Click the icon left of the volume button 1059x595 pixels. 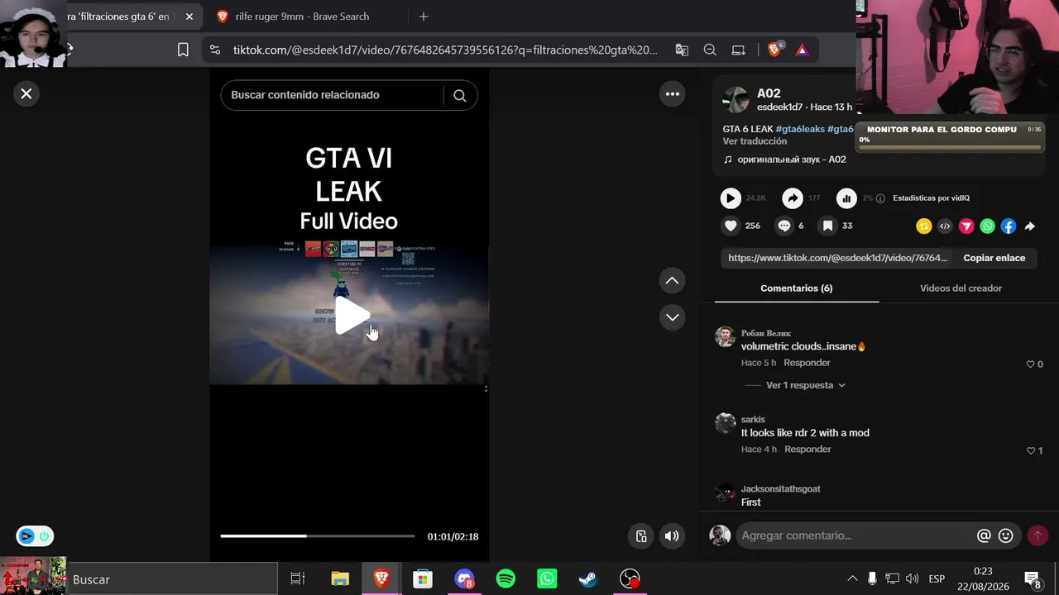(641, 536)
